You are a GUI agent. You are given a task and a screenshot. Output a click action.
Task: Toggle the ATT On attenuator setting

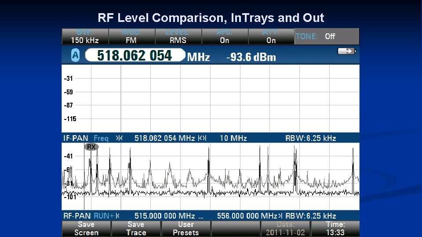tap(271, 36)
